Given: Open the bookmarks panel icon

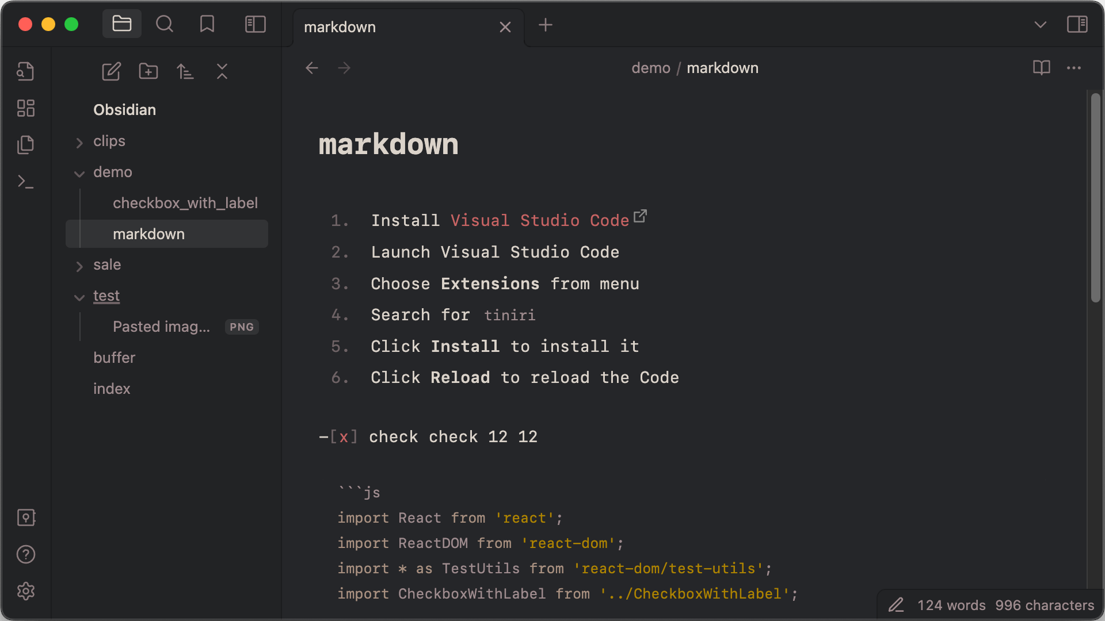Looking at the screenshot, I should point(207,24).
